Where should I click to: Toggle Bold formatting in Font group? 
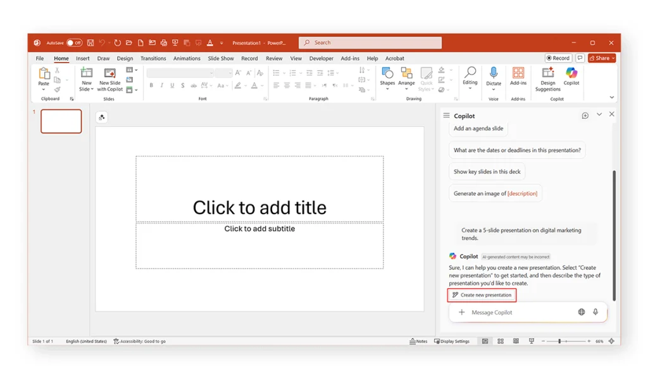point(151,85)
